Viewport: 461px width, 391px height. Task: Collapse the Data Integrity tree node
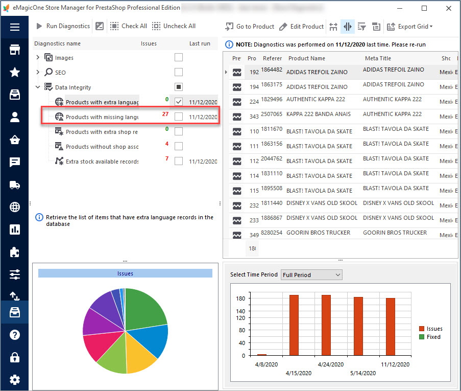click(x=38, y=87)
